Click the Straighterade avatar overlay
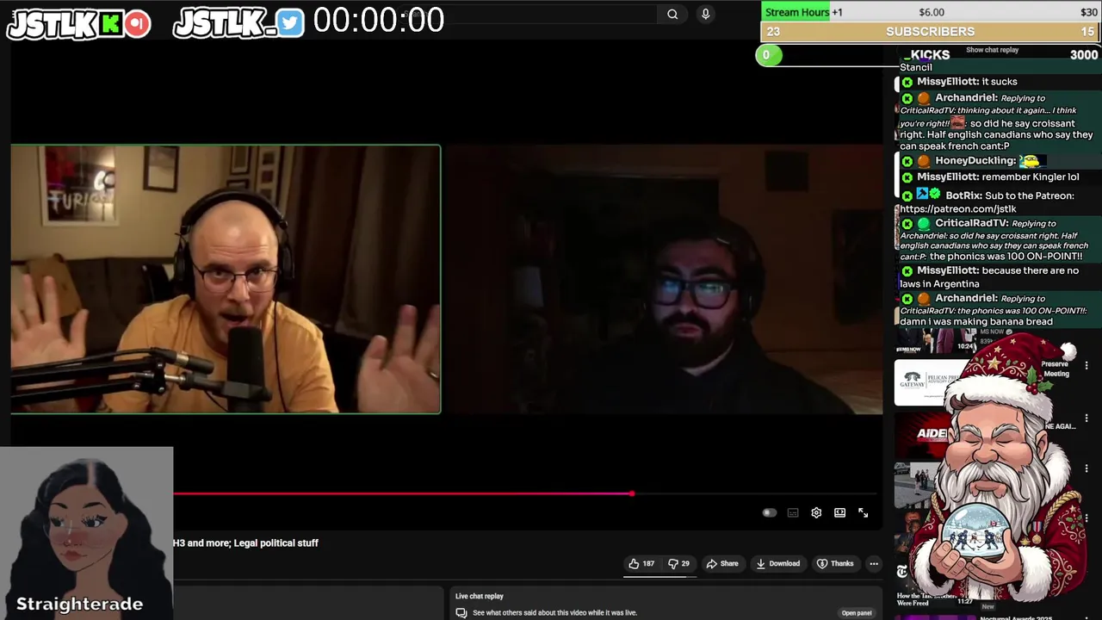This screenshot has width=1102, height=620. [86, 533]
